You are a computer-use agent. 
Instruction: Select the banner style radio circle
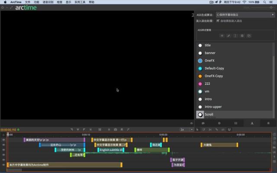200,53
